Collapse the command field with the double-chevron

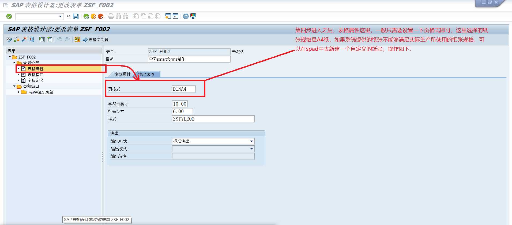tap(68, 16)
